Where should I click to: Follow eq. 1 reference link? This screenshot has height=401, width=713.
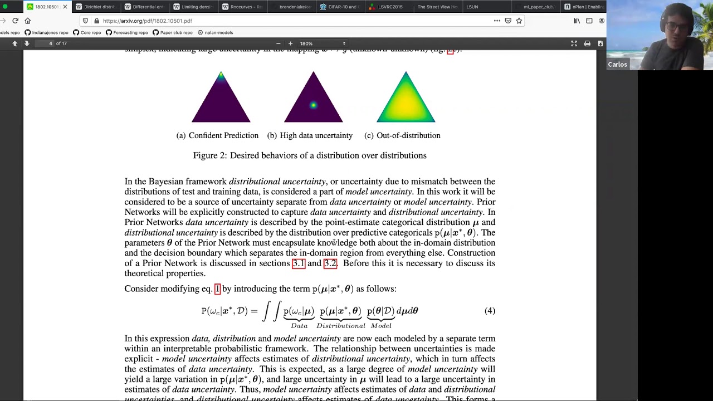point(217,288)
